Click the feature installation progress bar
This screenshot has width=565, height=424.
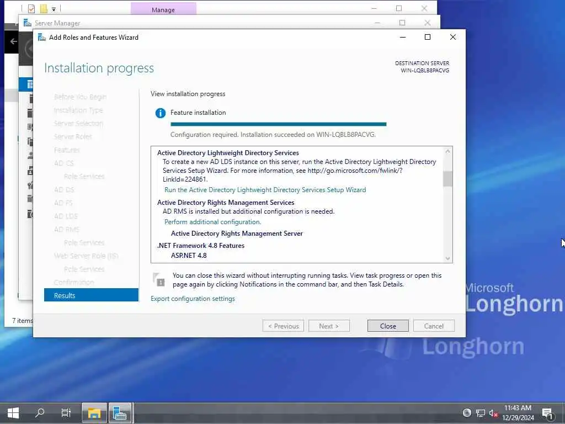[278, 124]
